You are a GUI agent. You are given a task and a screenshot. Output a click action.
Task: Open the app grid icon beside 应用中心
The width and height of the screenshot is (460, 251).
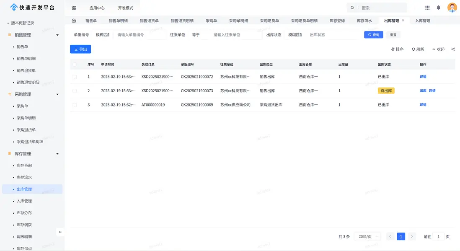74,8
